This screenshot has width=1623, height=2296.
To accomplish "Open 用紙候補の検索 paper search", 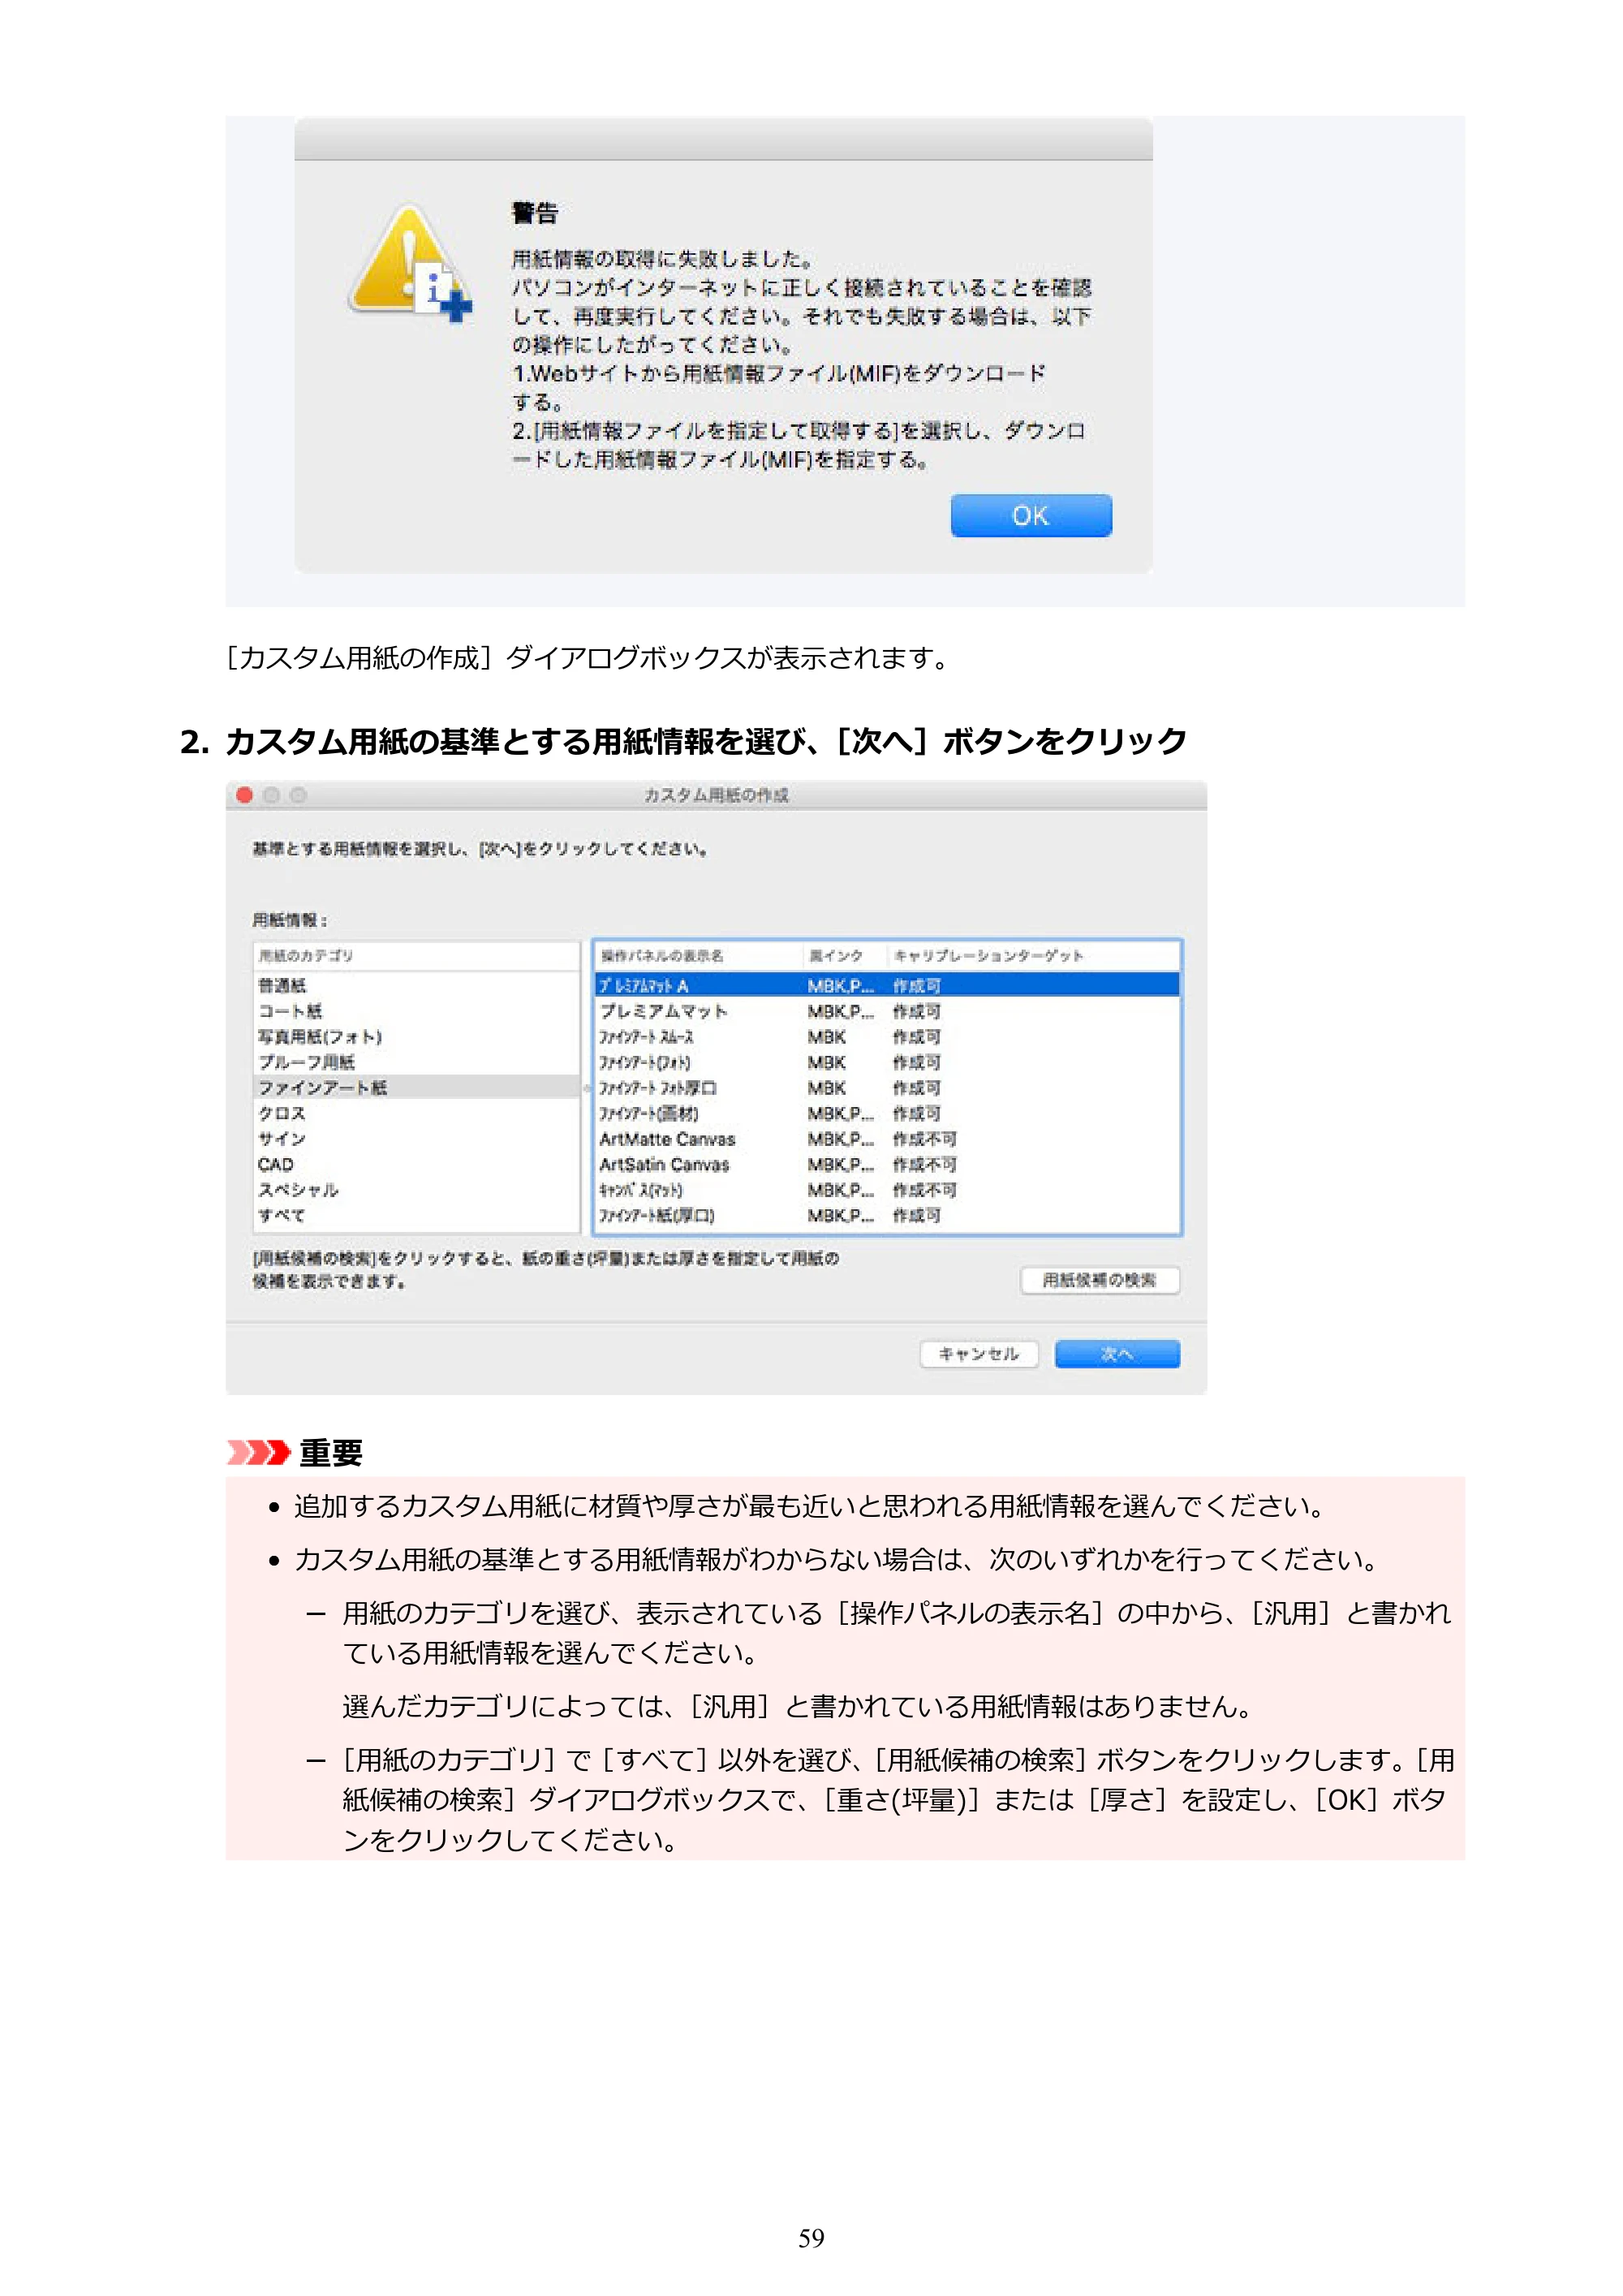I will tap(1099, 1279).
